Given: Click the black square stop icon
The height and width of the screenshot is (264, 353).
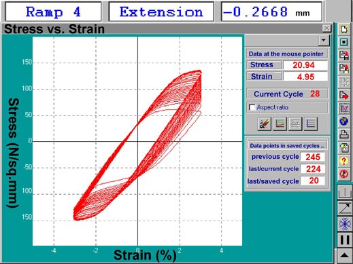Looking at the screenshot, I should tap(344, 42).
